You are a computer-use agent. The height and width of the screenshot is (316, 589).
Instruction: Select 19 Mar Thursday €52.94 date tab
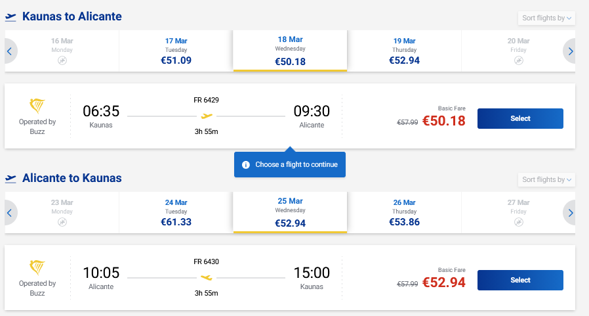[404, 51]
